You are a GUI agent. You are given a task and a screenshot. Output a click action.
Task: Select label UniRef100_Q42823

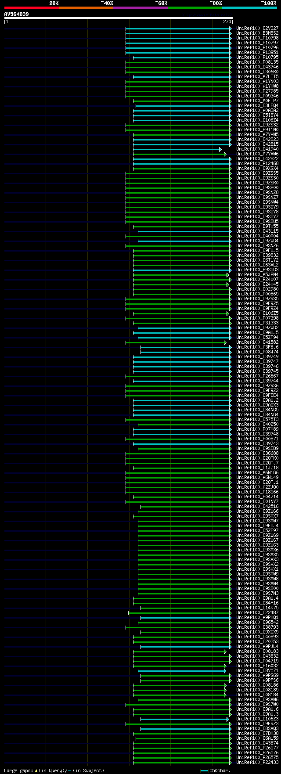point(257,140)
